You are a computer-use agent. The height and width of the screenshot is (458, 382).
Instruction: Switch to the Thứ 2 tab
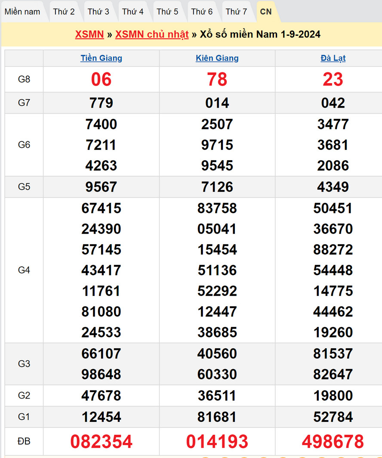(x=64, y=12)
